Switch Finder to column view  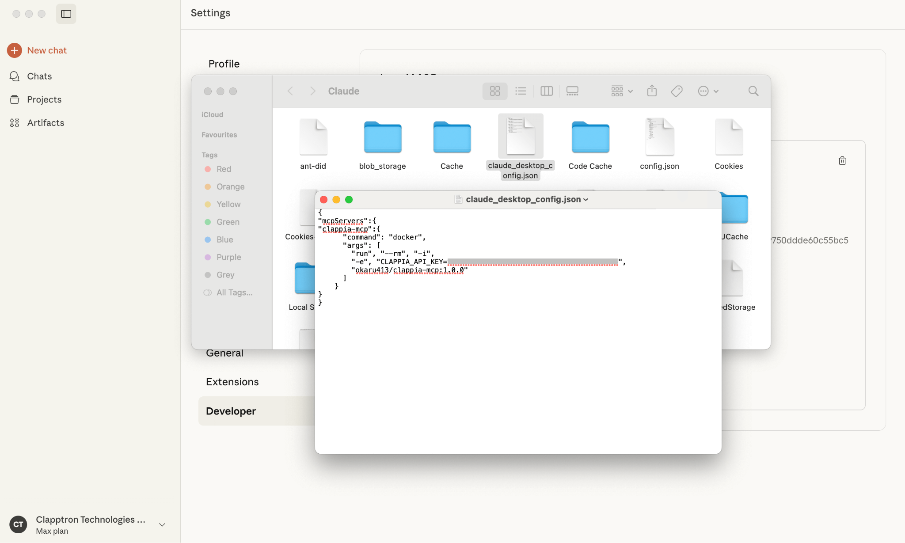[547, 91]
